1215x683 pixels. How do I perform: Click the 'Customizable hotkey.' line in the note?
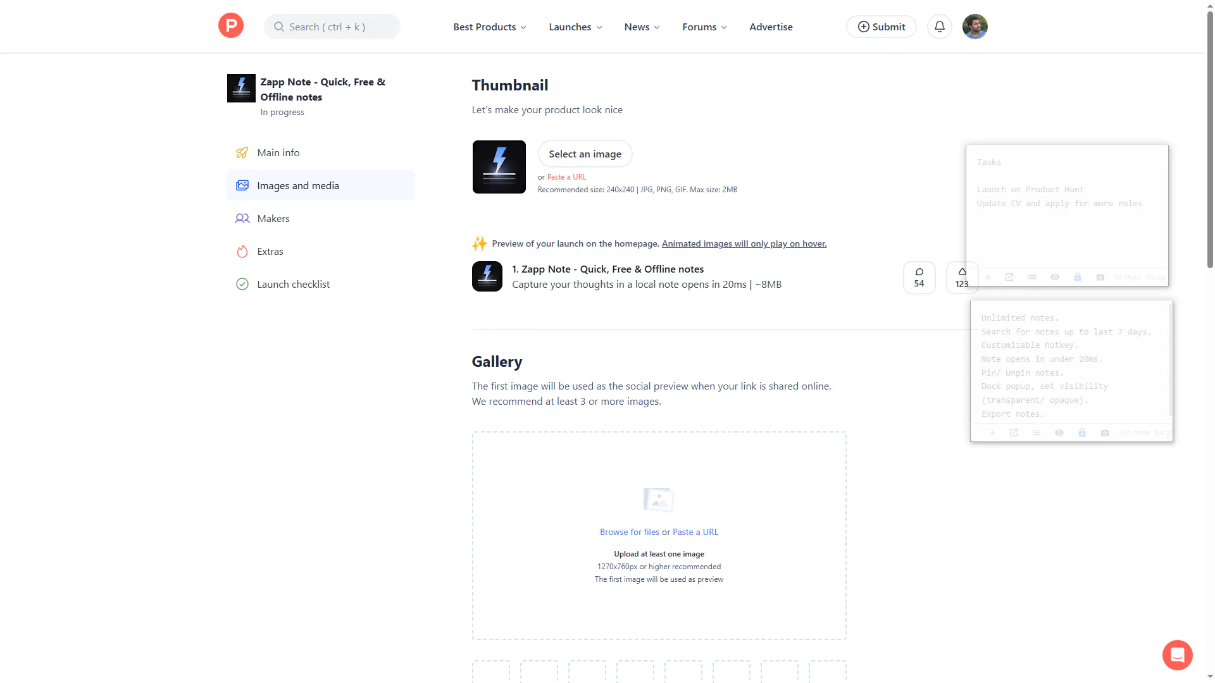(1030, 345)
